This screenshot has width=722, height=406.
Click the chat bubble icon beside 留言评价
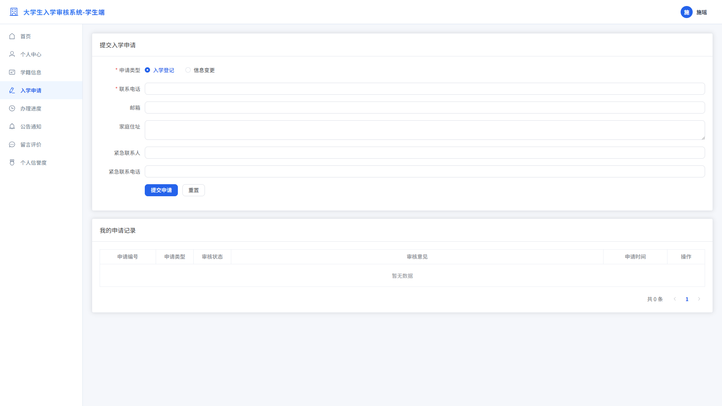pyautogui.click(x=12, y=144)
